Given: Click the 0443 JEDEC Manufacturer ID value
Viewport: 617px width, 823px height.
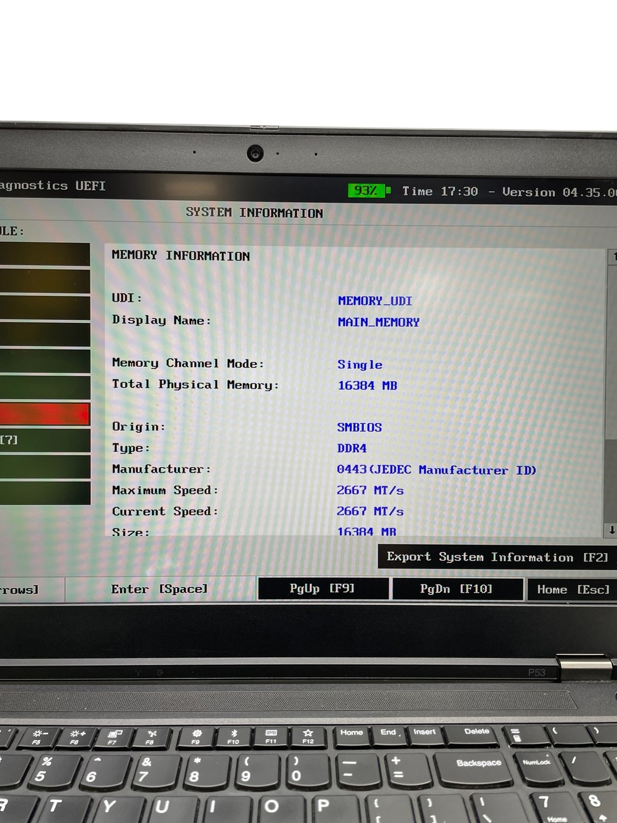Looking at the screenshot, I should click(436, 470).
